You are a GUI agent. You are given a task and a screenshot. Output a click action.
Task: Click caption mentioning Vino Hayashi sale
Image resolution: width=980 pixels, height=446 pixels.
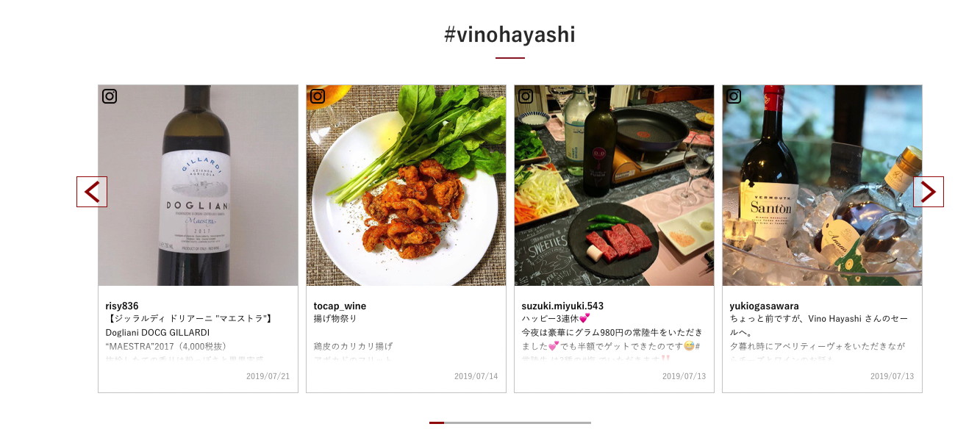820,325
